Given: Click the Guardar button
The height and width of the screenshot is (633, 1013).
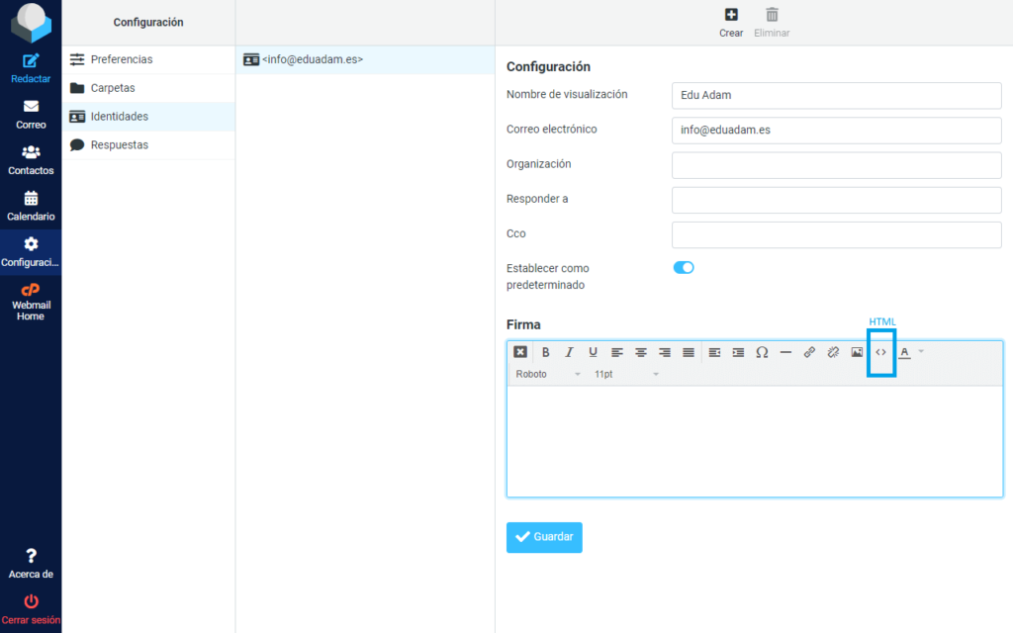Looking at the screenshot, I should pos(544,537).
